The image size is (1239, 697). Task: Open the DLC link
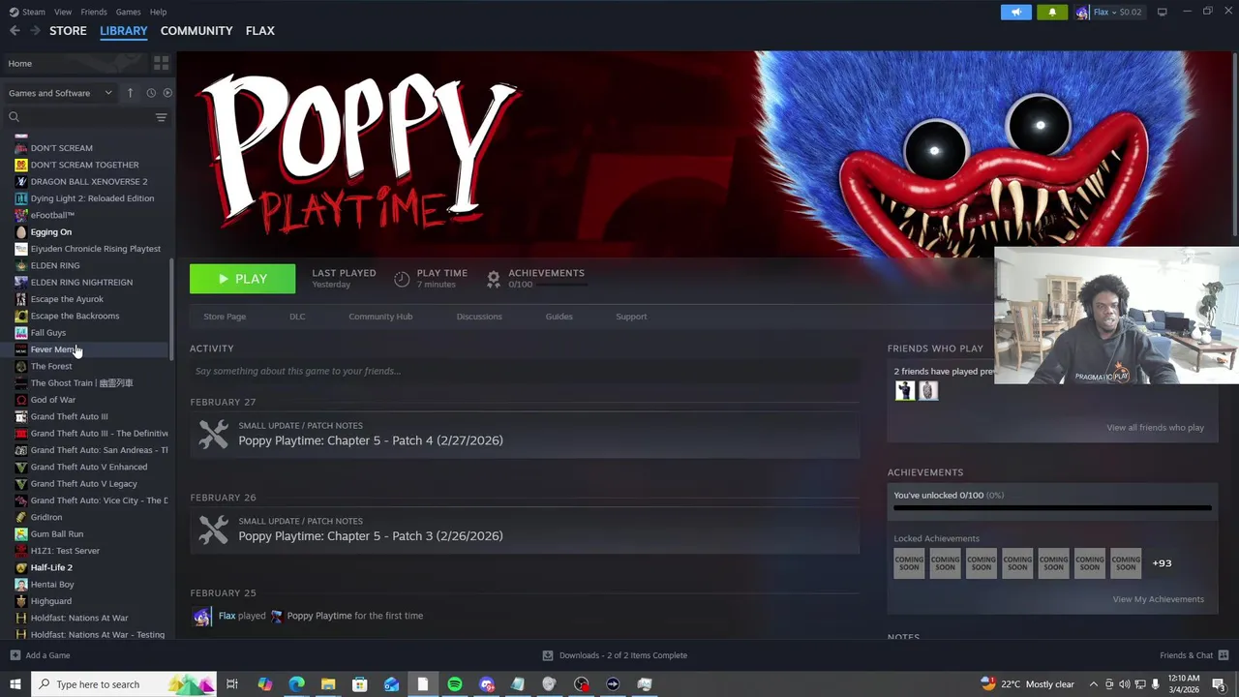point(297,317)
